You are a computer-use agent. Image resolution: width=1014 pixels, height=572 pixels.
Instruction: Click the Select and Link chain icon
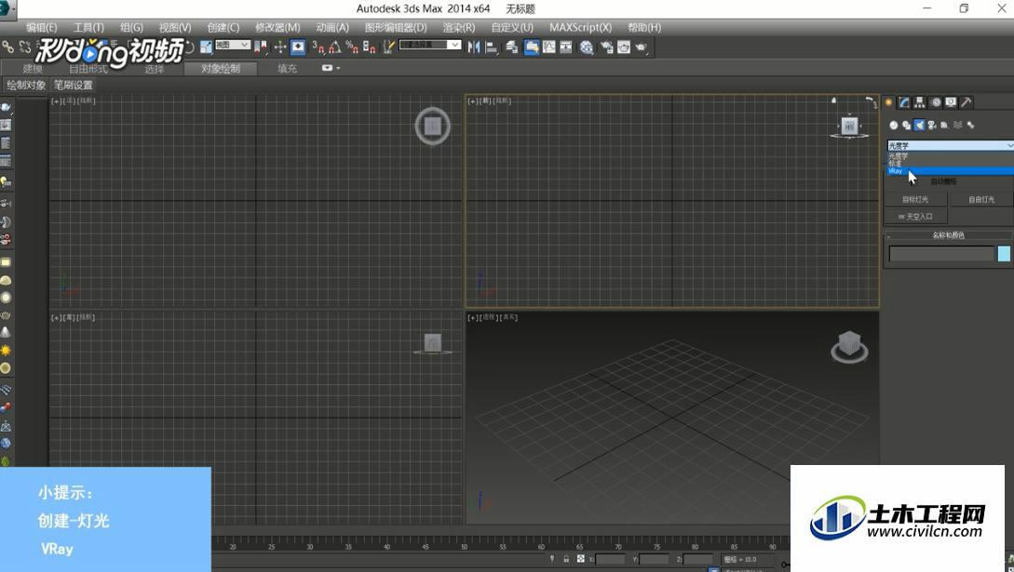click(x=7, y=47)
